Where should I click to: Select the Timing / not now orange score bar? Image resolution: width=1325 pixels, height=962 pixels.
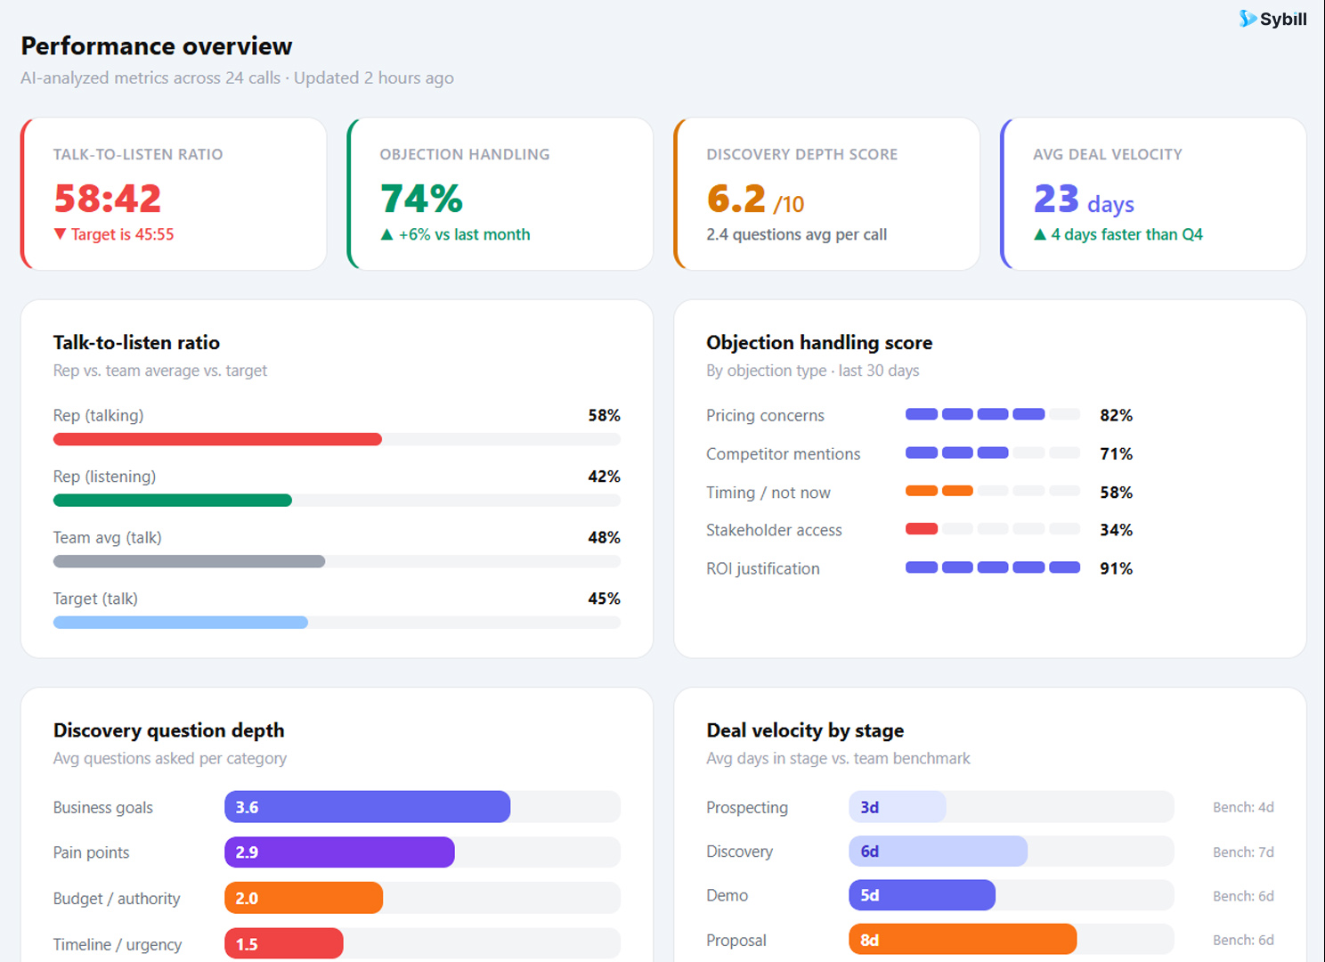point(939,491)
